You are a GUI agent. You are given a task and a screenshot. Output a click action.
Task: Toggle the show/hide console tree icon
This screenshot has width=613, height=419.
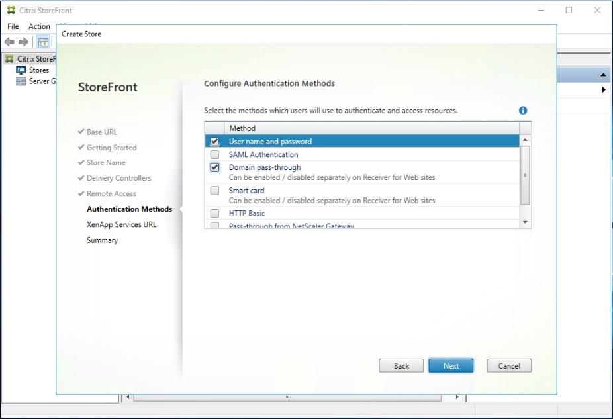[x=43, y=42]
